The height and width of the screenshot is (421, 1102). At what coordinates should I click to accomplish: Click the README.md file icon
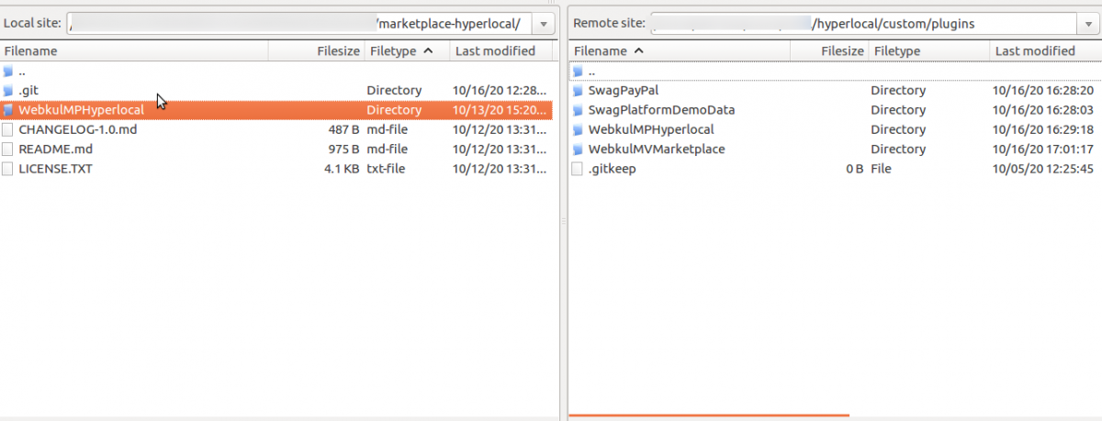point(8,149)
